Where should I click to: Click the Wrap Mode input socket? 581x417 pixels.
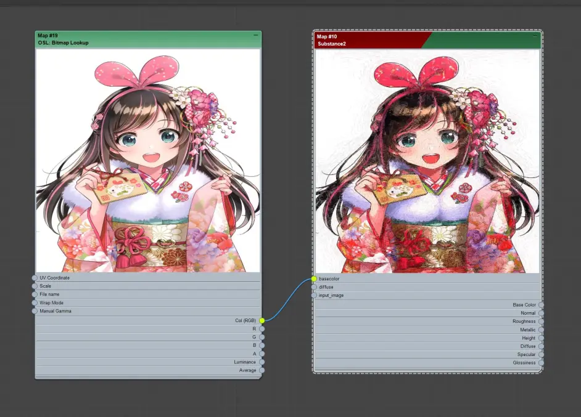(35, 302)
